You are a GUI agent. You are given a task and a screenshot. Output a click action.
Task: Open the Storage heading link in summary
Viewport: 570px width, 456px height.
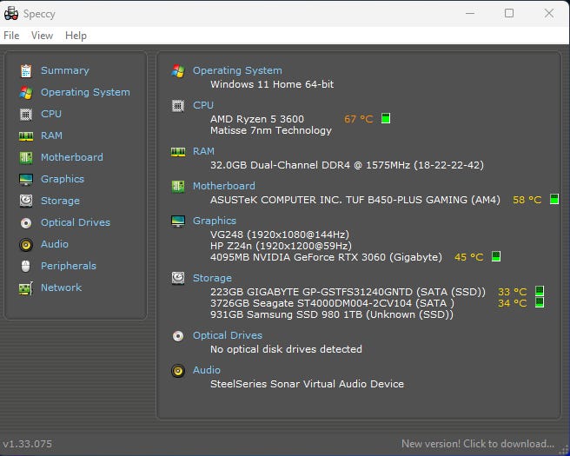[212, 278]
